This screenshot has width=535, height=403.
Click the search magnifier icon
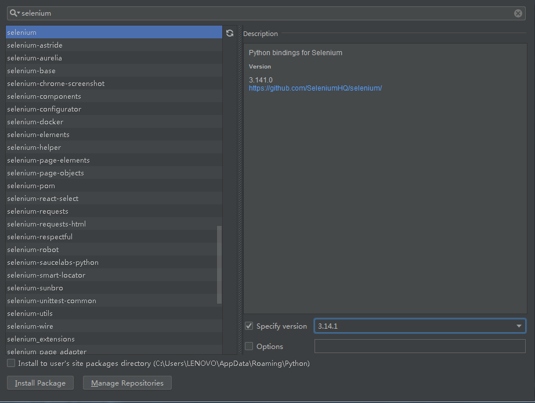15,13
